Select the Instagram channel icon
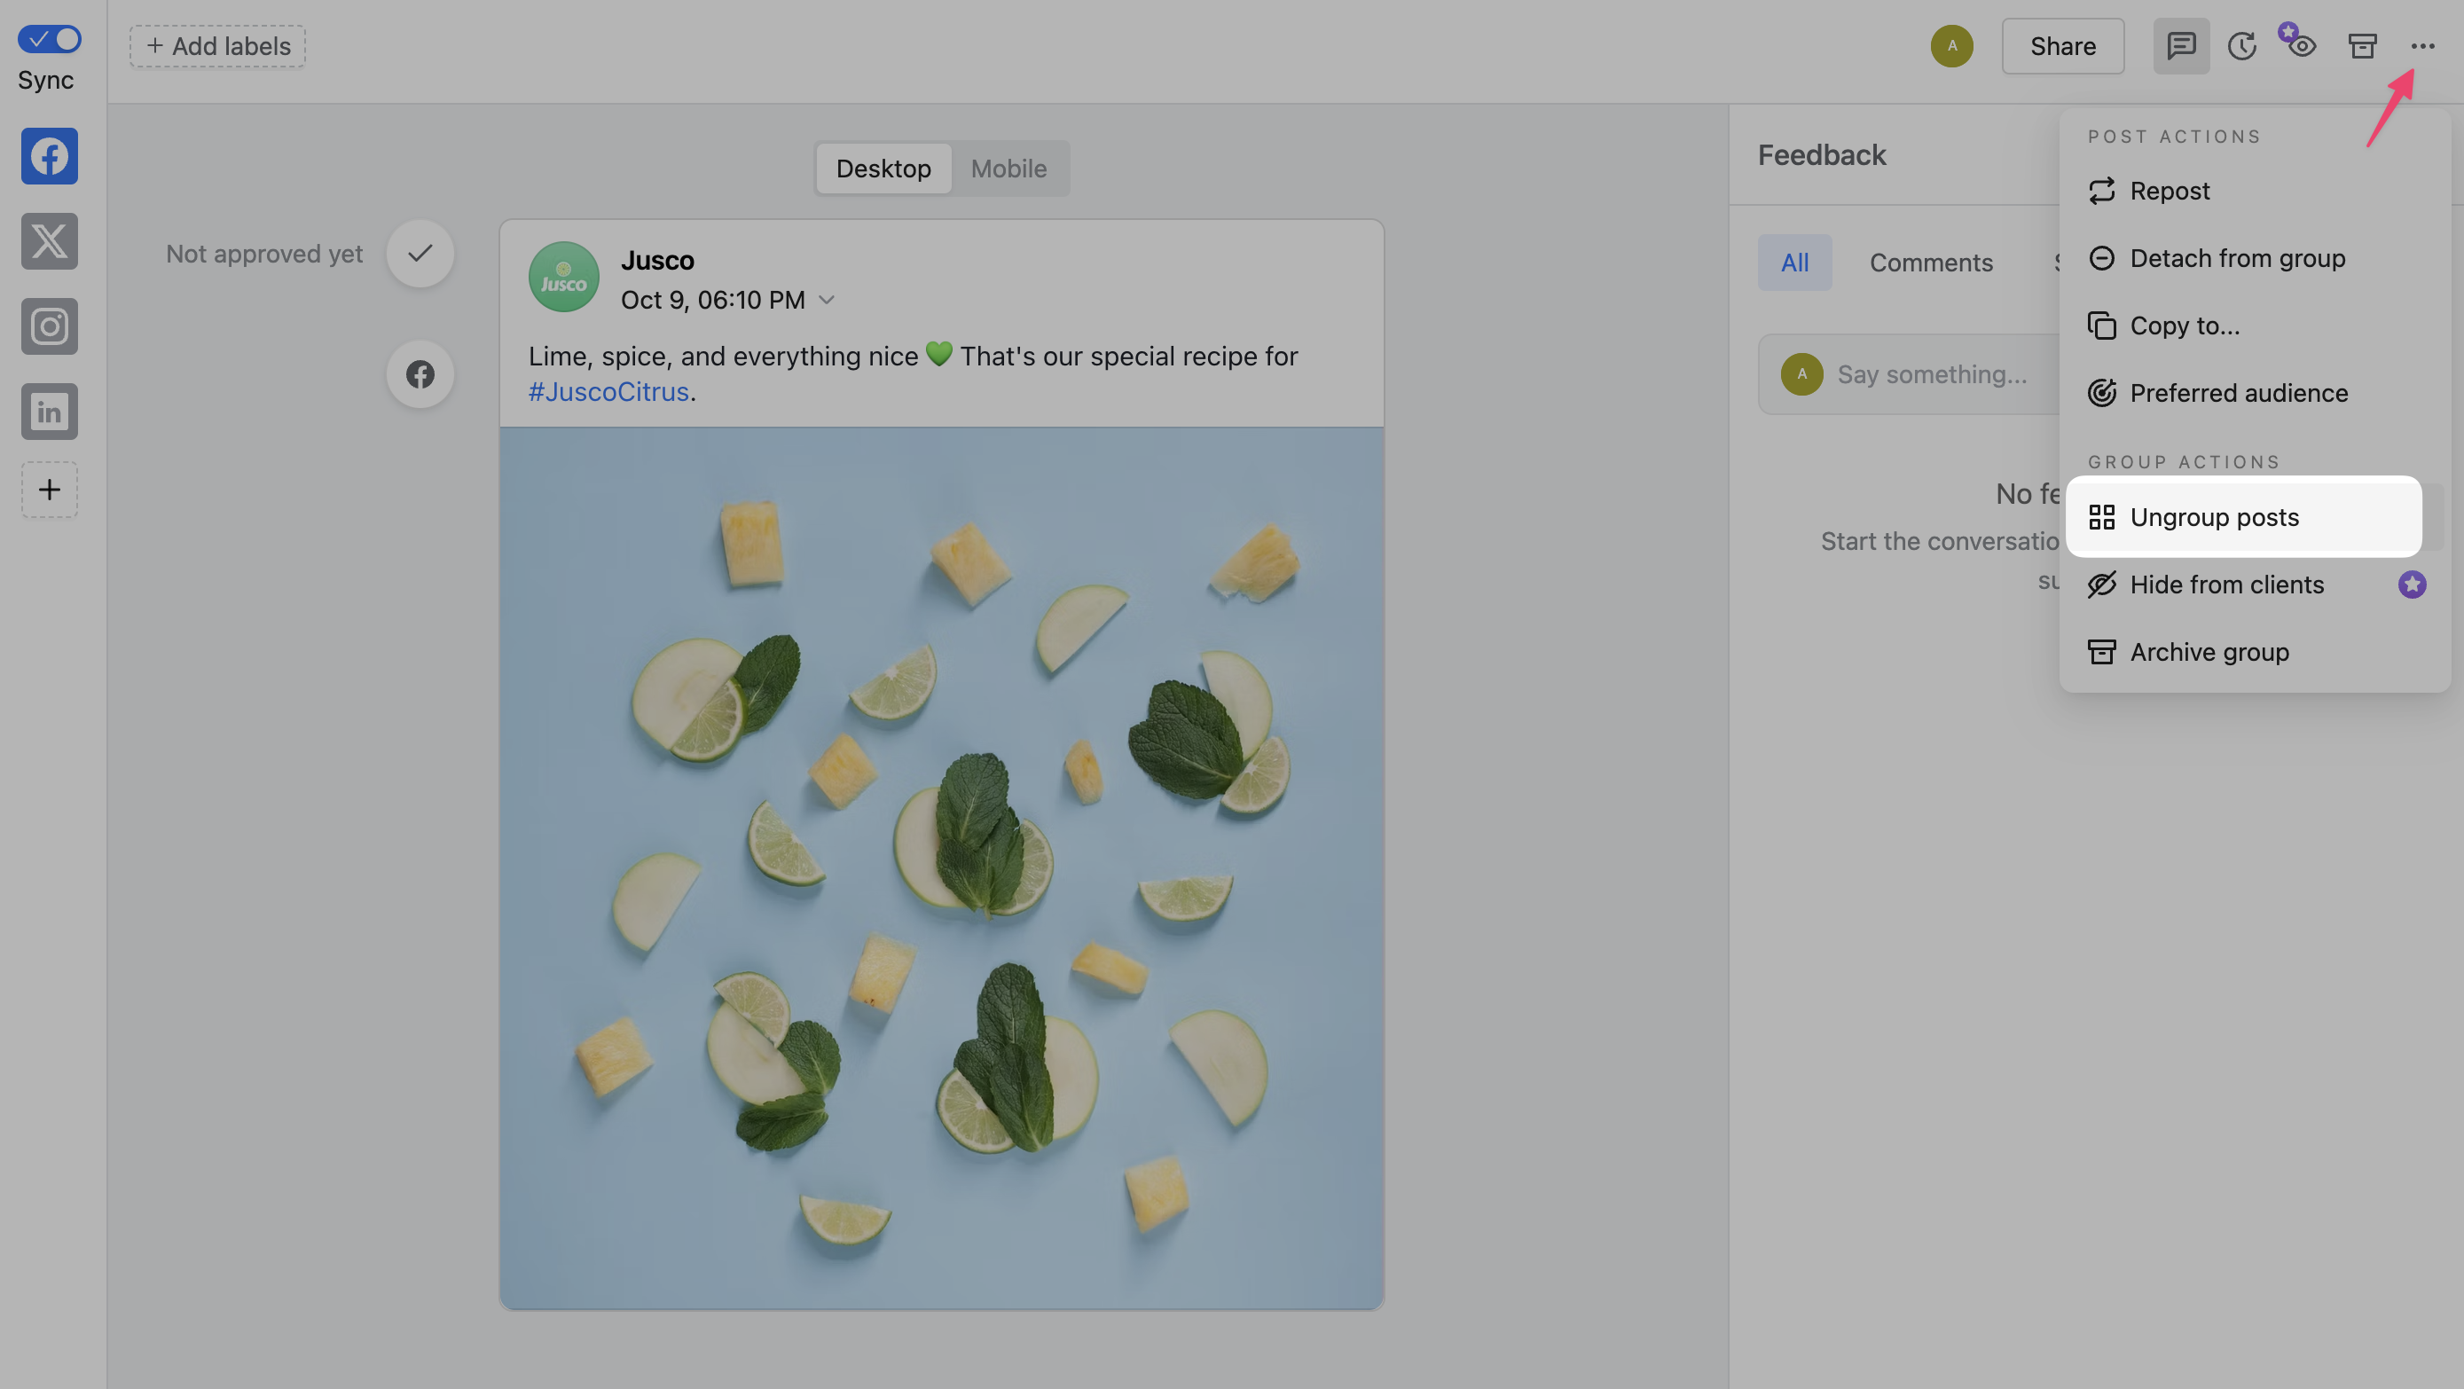Screen dimensions: 2464x1389 point(49,326)
